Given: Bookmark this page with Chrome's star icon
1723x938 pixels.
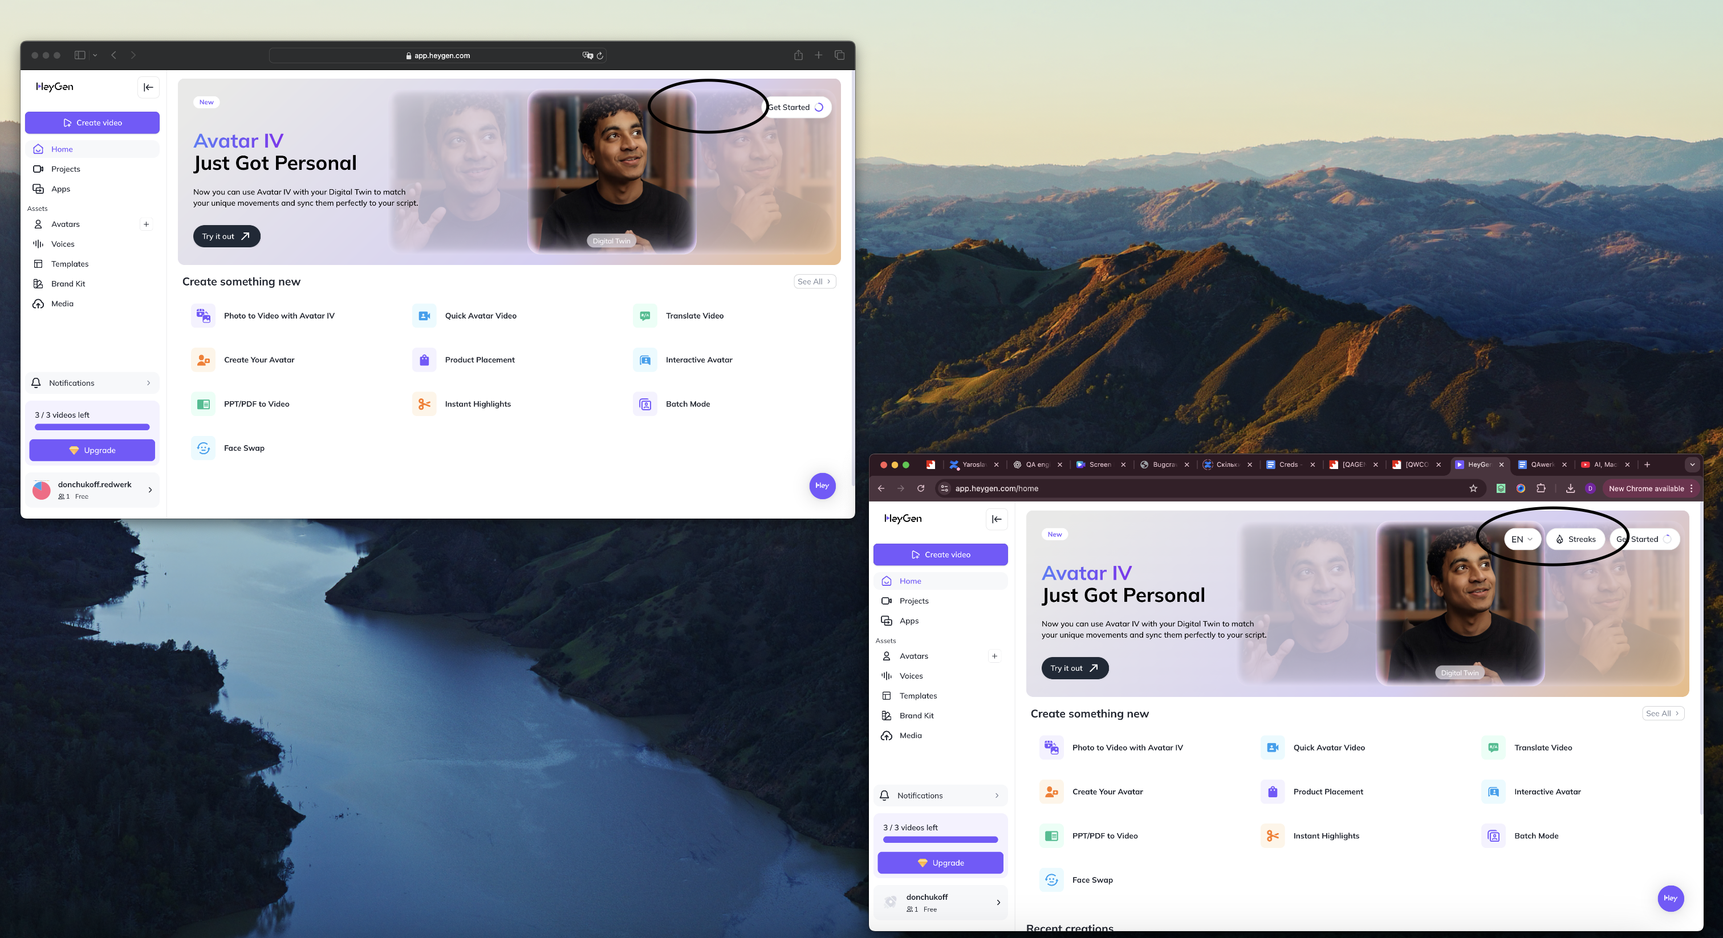Looking at the screenshot, I should point(1473,489).
